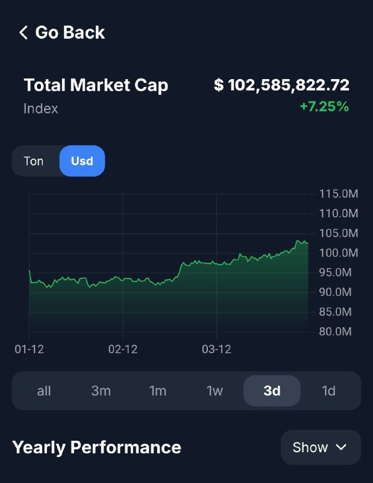Select the 3d time range
This screenshot has height=483, width=373.
click(272, 391)
